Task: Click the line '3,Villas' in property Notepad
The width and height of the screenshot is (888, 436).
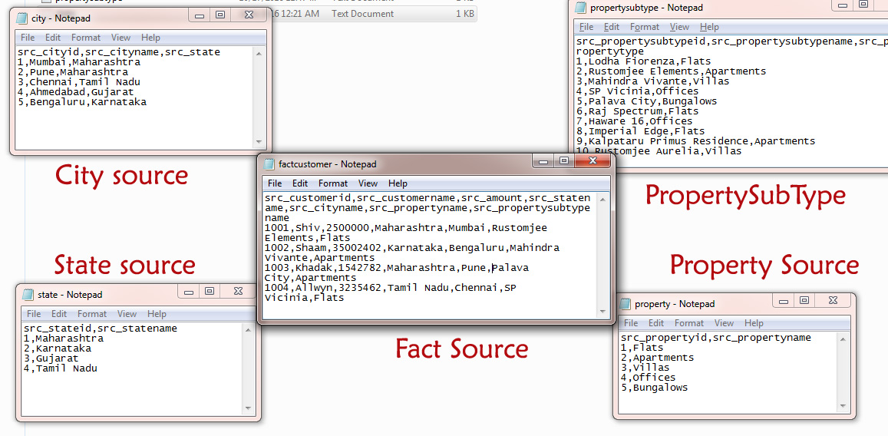Action: (645, 368)
